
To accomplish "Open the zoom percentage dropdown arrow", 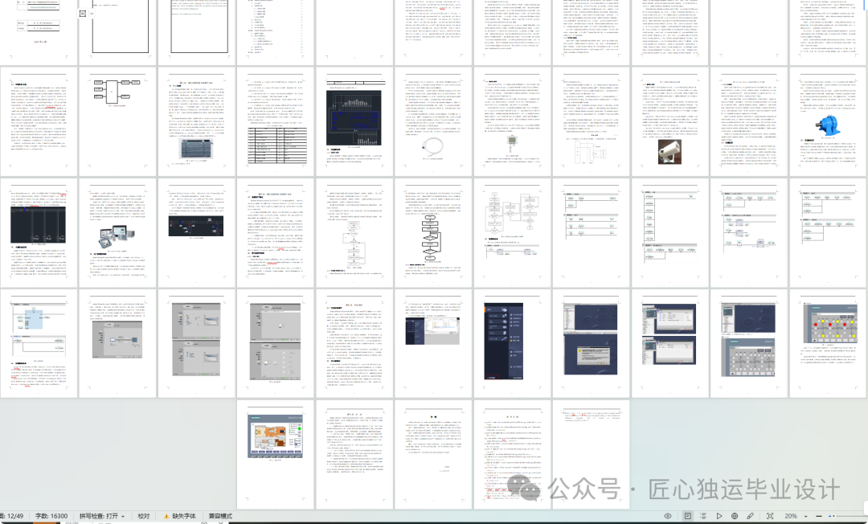I will click(x=805, y=516).
